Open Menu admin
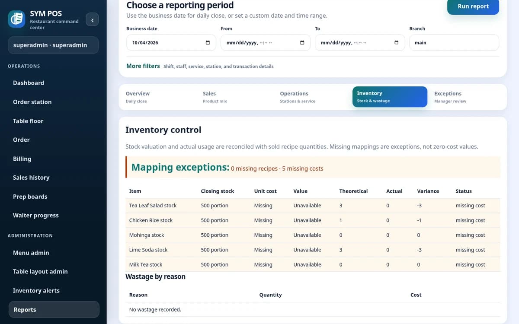 pyautogui.click(x=54, y=253)
